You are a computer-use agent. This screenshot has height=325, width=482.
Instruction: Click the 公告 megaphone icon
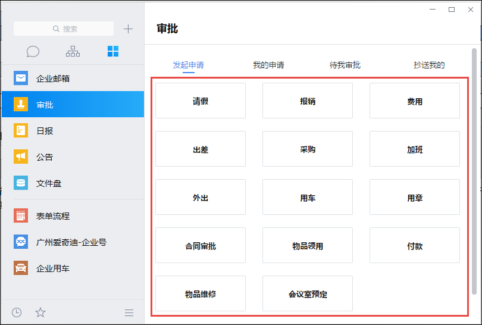(x=21, y=157)
